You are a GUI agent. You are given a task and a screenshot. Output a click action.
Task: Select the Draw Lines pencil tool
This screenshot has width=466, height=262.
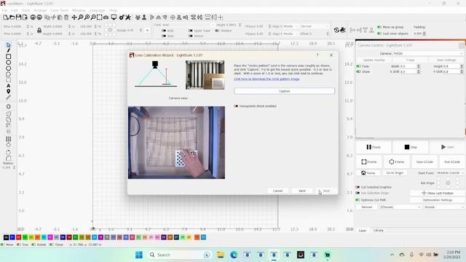point(8,50)
